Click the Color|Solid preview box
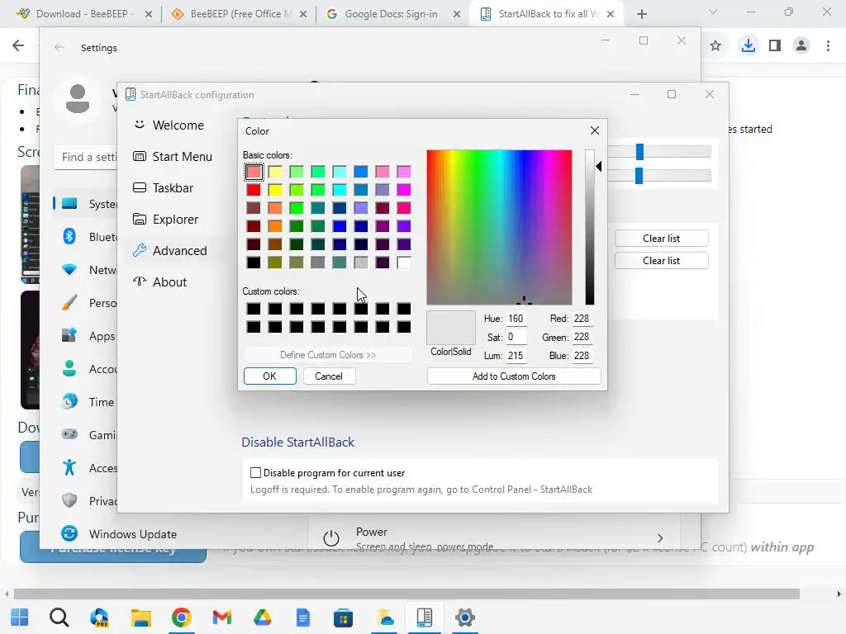The width and height of the screenshot is (846, 634). click(x=450, y=327)
